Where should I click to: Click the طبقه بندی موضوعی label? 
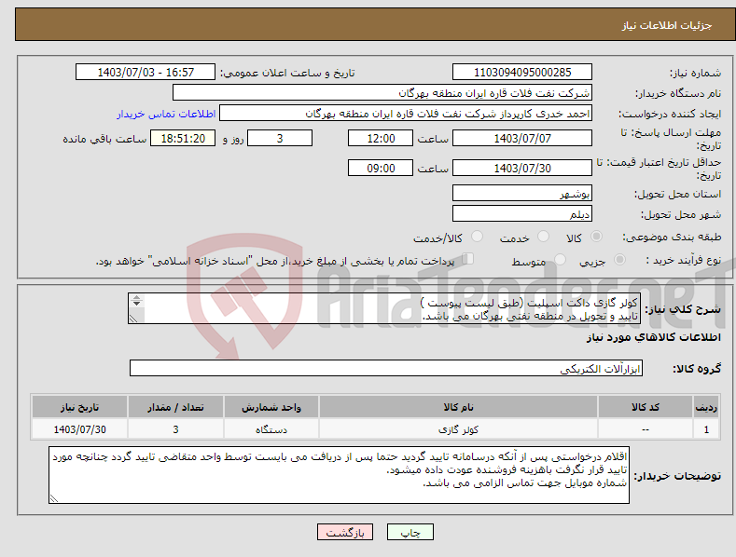pyautogui.click(x=672, y=238)
